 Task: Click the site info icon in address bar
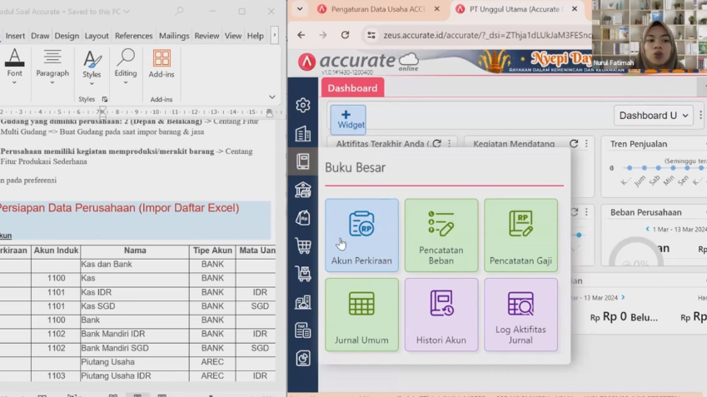coord(371,35)
